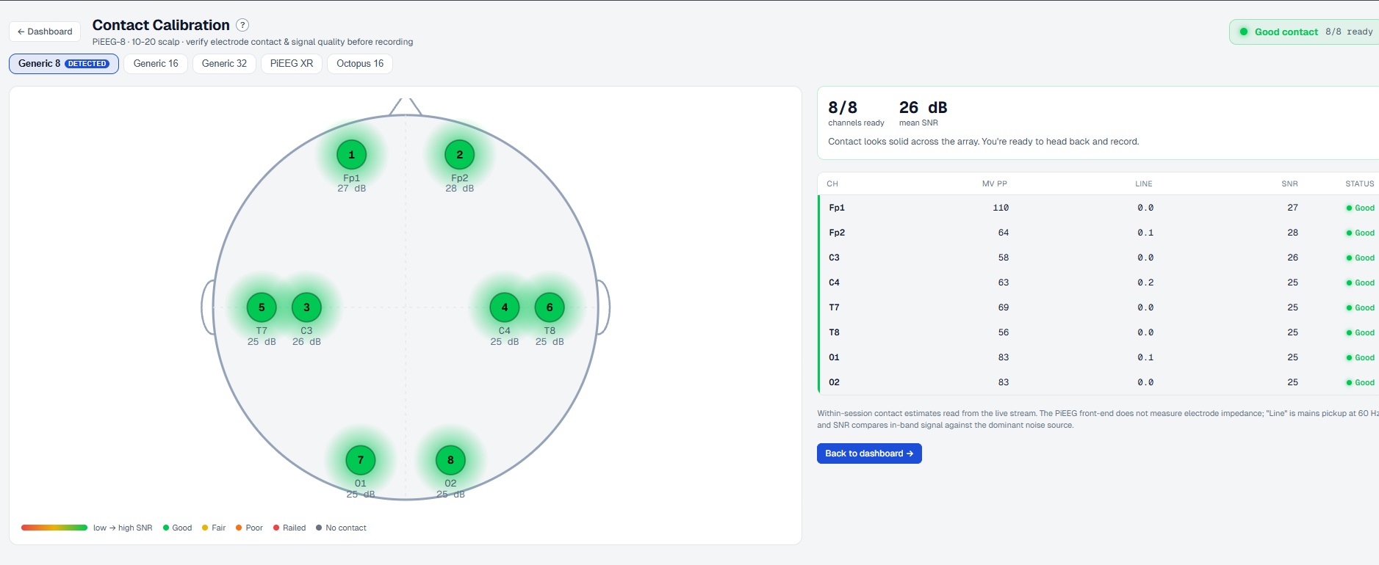The height and width of the screenshot is (565, 1379).
Task: Select the O1 row in the channel table
Action: tap(1098, 357)
